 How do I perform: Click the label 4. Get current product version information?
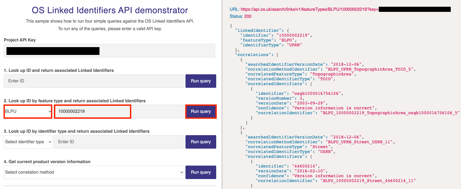pos(47,162)
